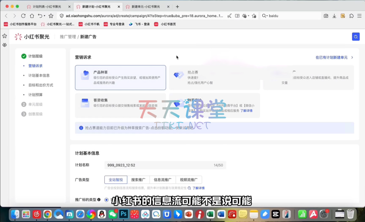Click the 小红书聚光 logo in the header
Image resolution: width=365 pixels, height=222 pixels.
point(32,37)
